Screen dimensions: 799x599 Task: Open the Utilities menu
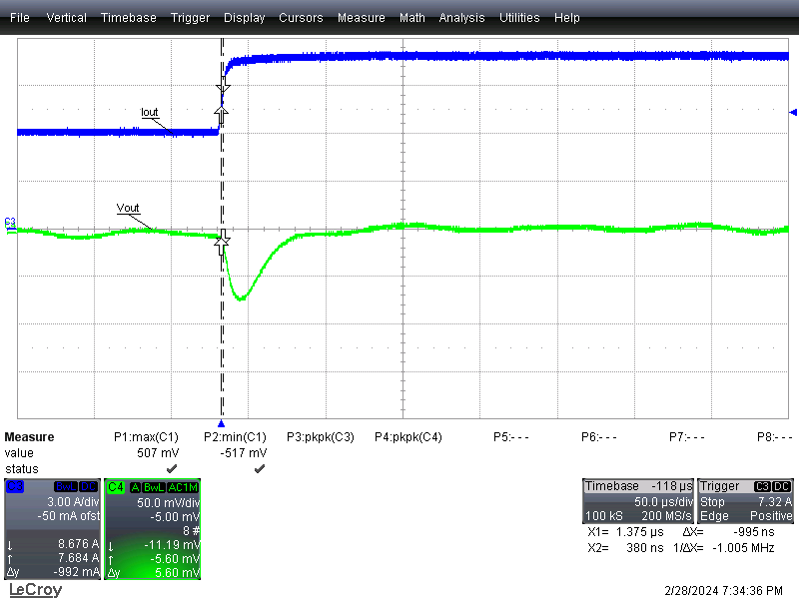coord(519,18)
